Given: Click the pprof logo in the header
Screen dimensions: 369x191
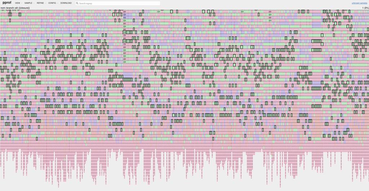Looking at the screenshot, I should click(x=7, y=3).
